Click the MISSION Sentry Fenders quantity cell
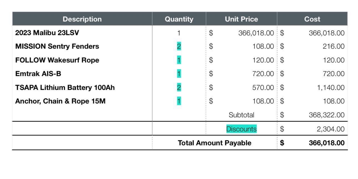This screenshot has height=179, width=358. (x=179, y=46)
